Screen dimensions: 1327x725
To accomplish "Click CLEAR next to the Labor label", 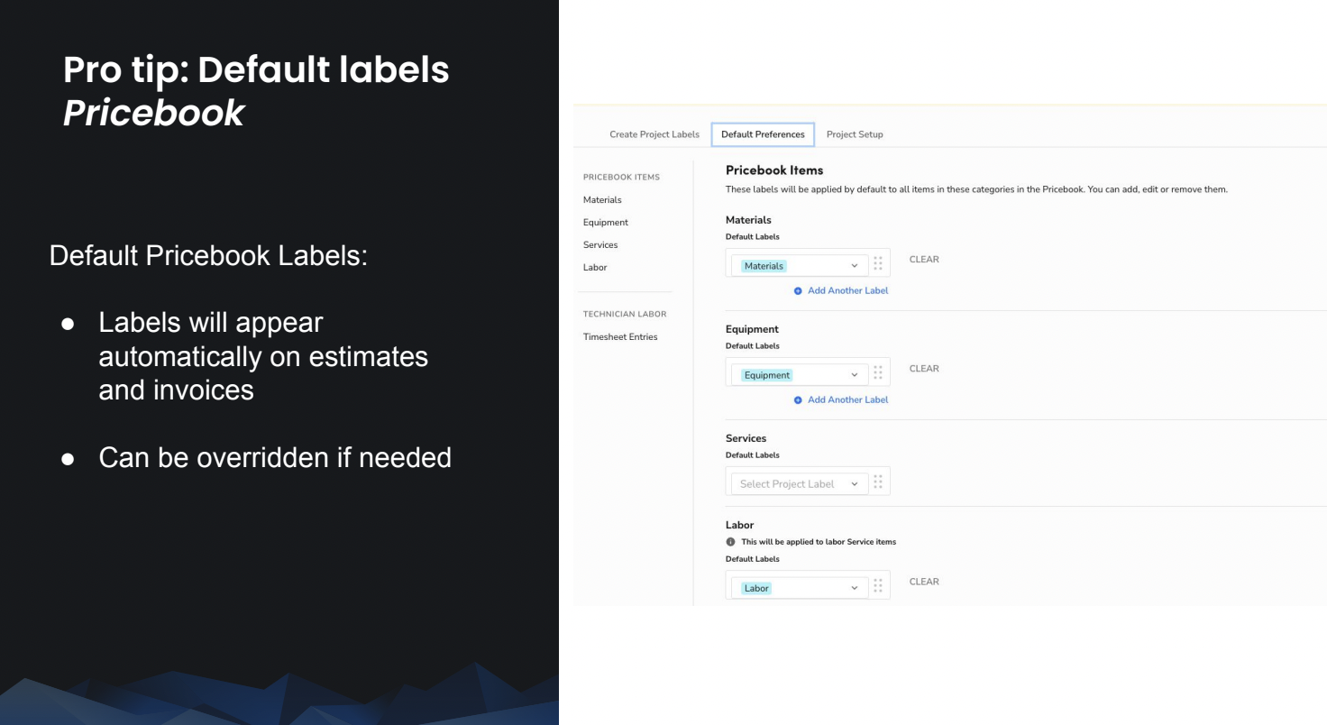I will point(923,582).
